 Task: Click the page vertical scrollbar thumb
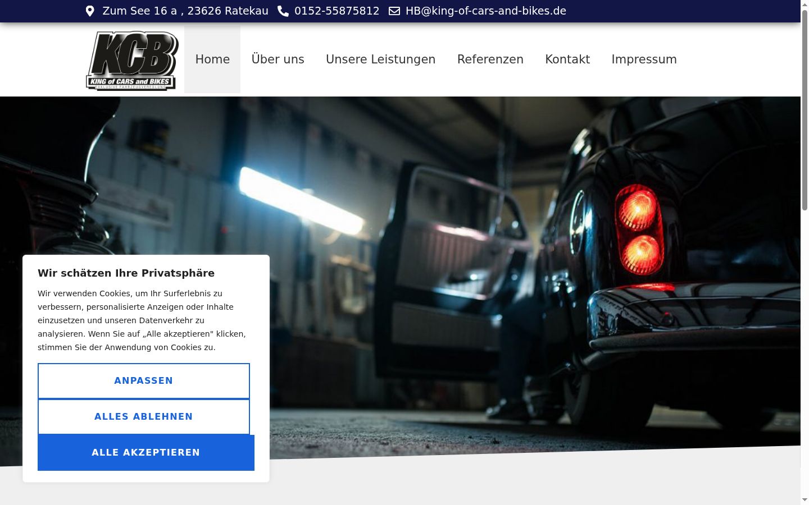(x=805, y=109)
